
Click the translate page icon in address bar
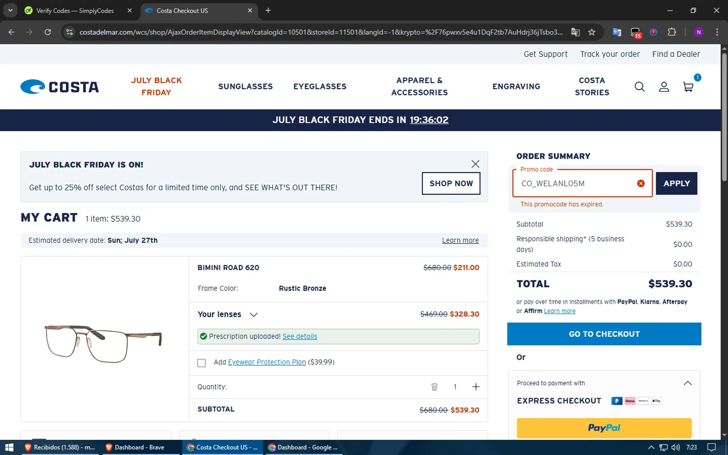coord(576,32)
